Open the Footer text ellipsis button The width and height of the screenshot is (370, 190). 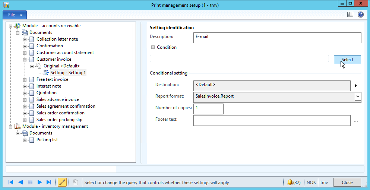click(x=356, y=121)
